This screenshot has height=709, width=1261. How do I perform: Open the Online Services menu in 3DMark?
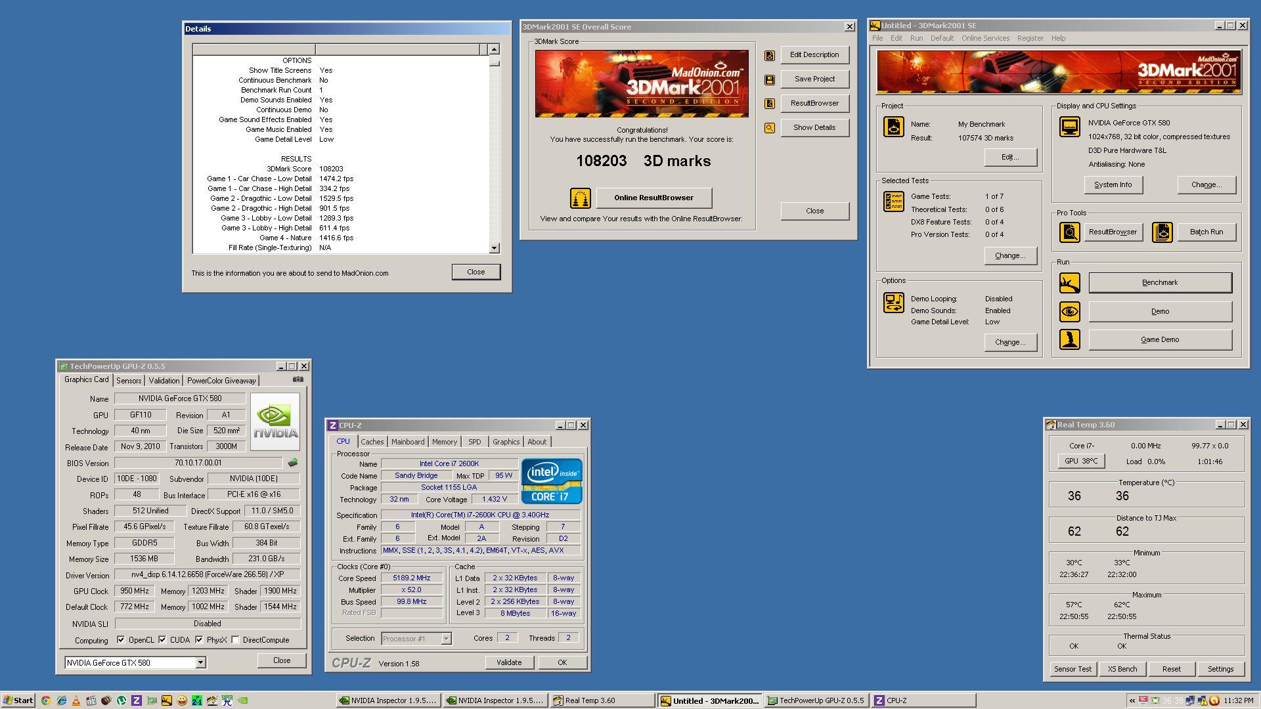pyautogui.click(x=985, y=38)
